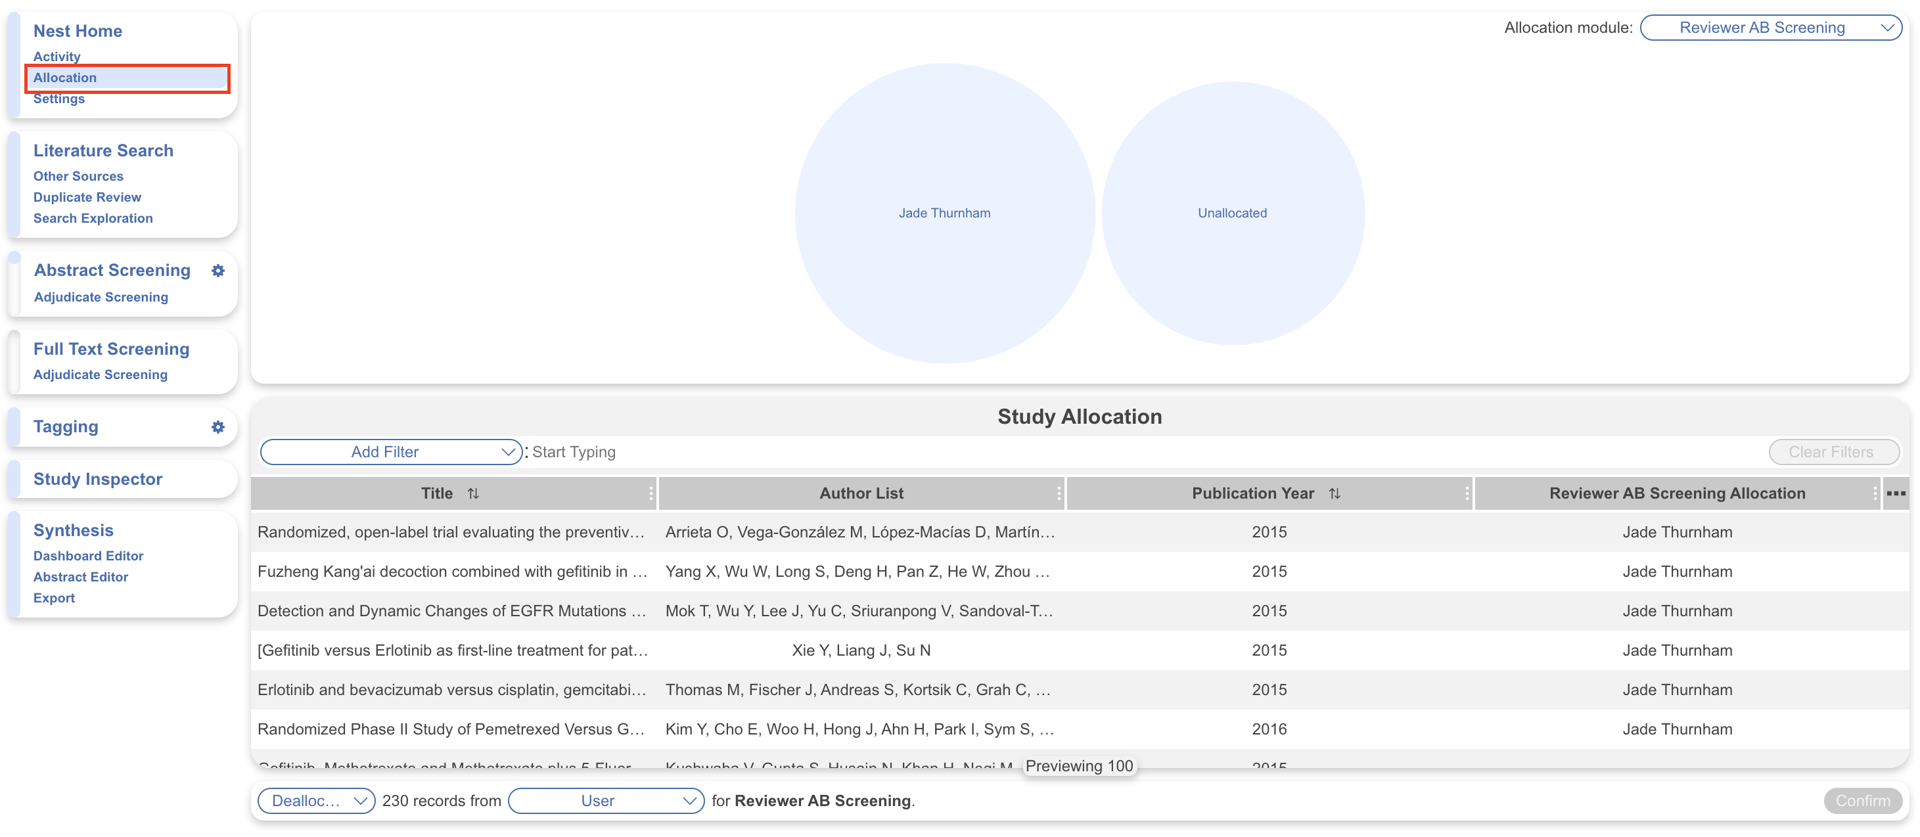This screenshot has width=1920, height=837.
Task: Sort table by Title arrows icon
Action: point(473,493)
